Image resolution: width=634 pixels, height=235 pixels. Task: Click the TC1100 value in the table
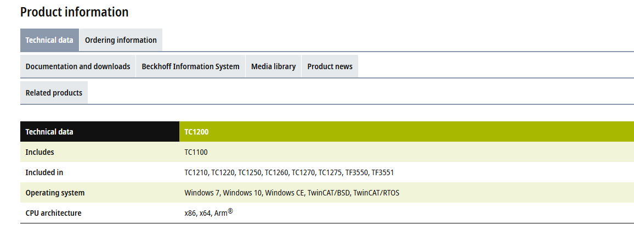[196, 152]
